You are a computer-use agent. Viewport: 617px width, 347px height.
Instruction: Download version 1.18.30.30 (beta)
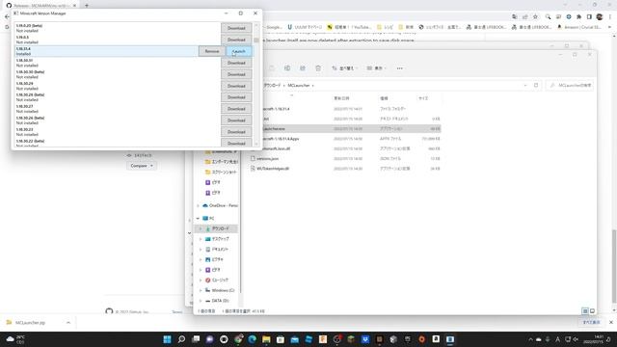pyautogui.click(x=236, y=74)
